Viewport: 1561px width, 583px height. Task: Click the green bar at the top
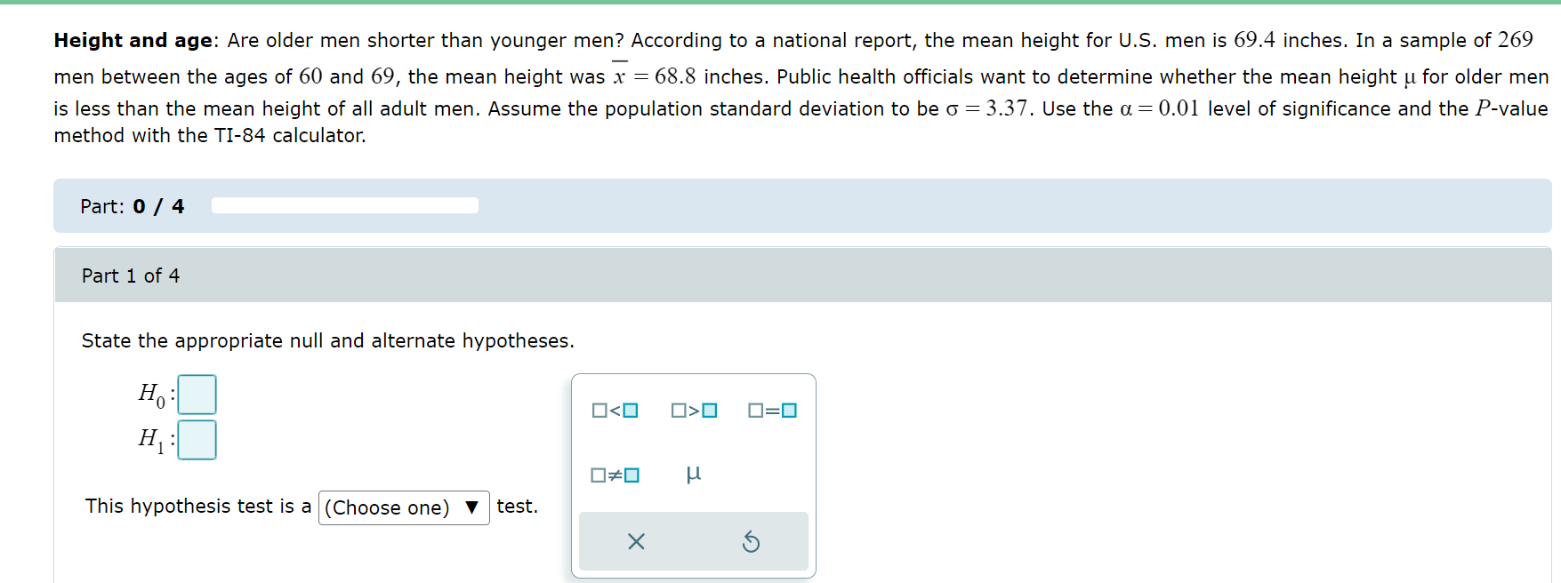coord(780,4)
